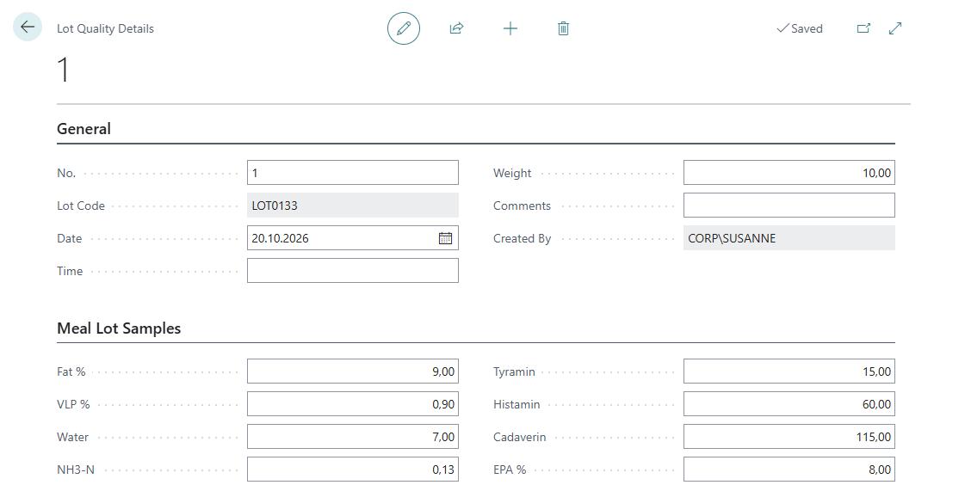Click the Lot Quality Details title
This screenshot has height=485, width=965.
(105, 28)
